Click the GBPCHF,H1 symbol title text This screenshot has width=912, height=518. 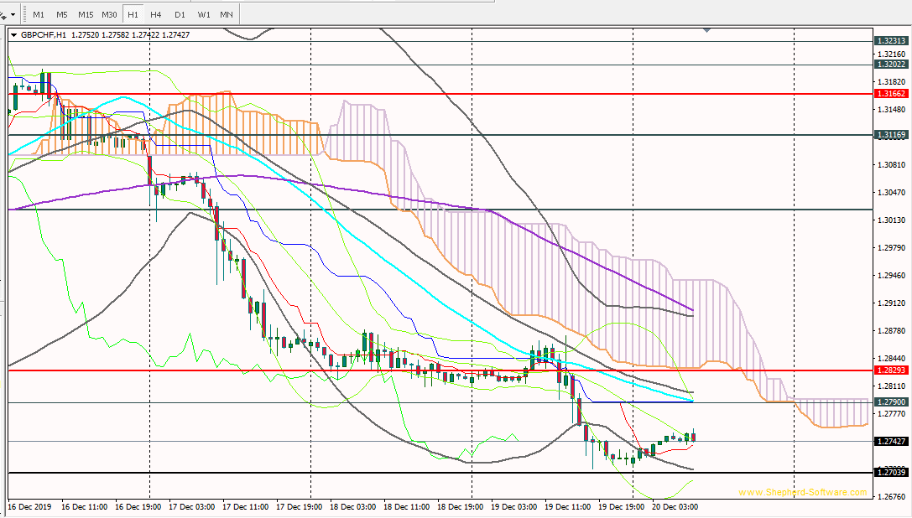pyautogui.click(x=44, y=35)
